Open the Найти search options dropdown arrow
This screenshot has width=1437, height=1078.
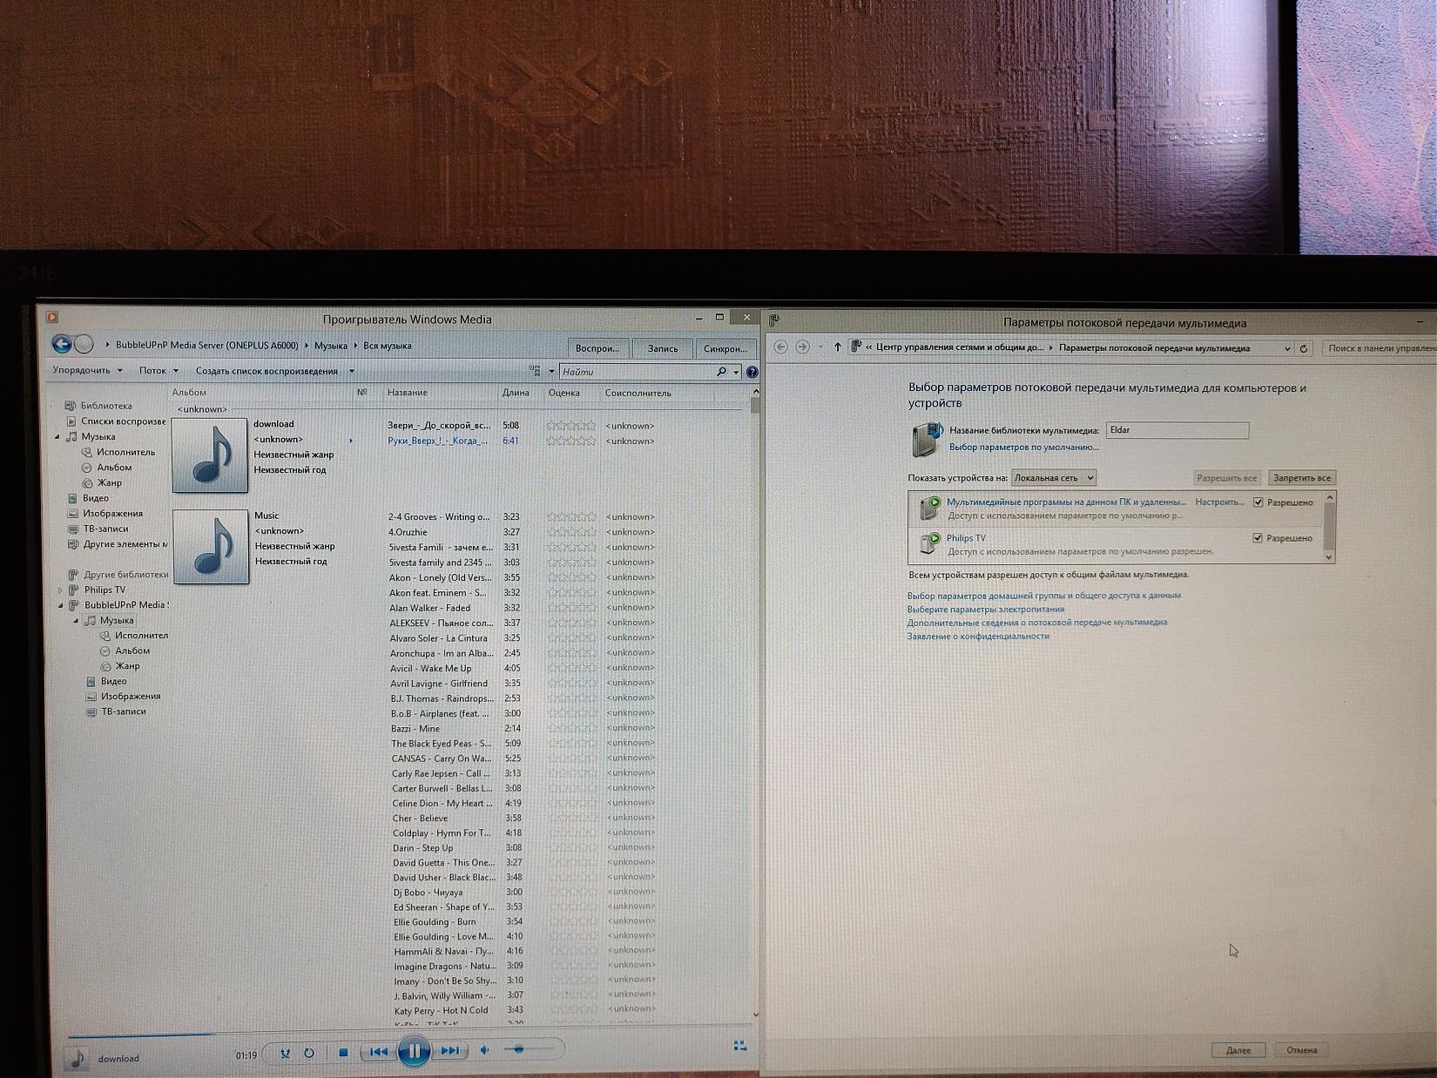coord(736,372)
